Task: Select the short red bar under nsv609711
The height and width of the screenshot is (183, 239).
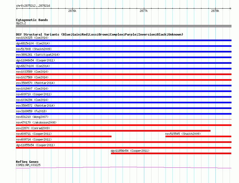Action: (x=64, y=136)
